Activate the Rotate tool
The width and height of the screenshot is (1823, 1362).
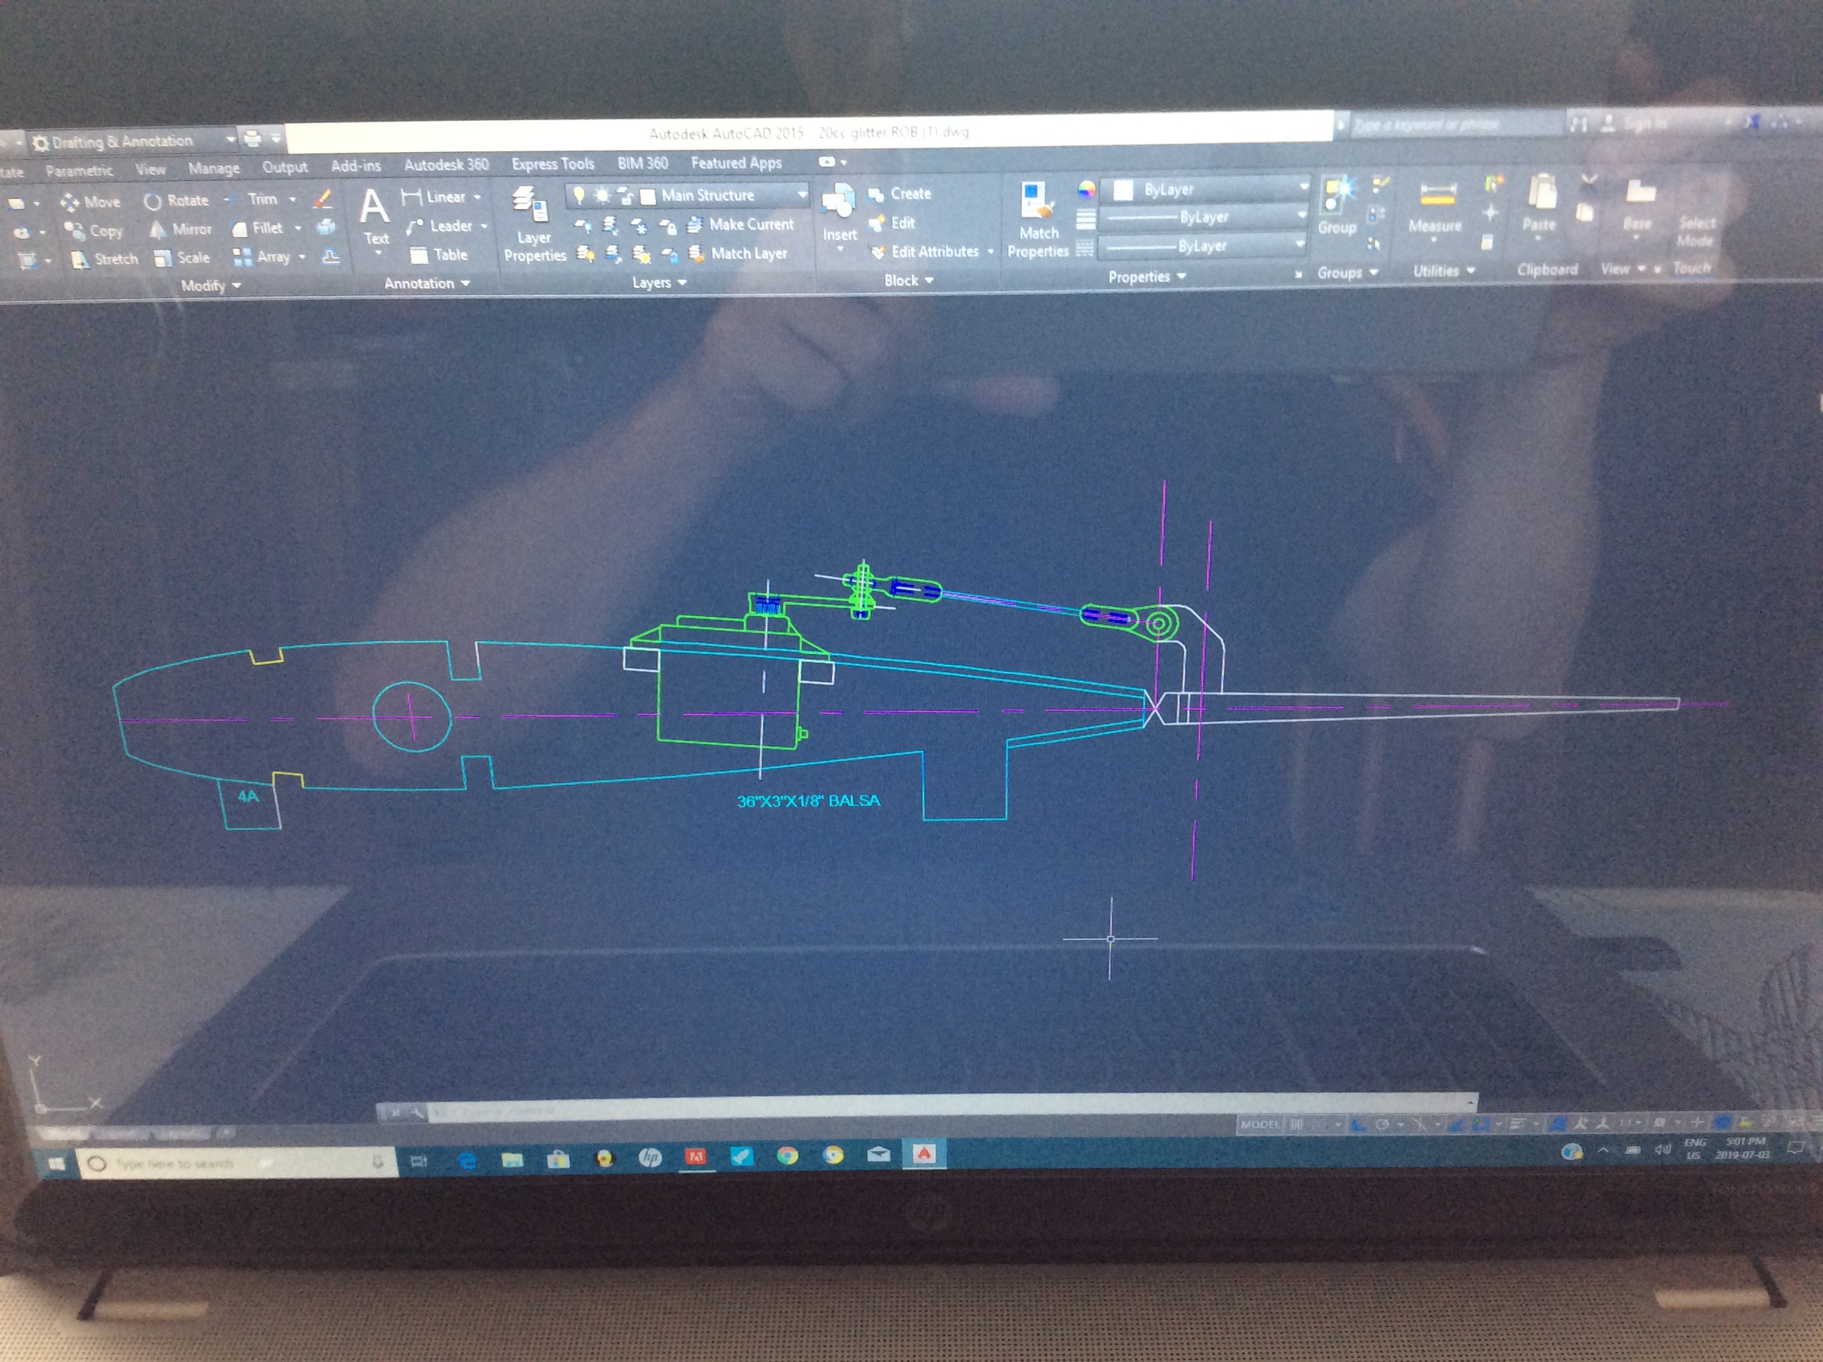[x=177, y=201]
